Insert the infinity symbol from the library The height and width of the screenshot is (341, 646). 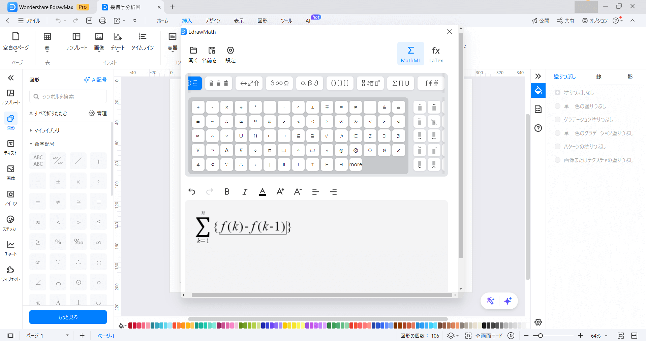coord(98,242)
